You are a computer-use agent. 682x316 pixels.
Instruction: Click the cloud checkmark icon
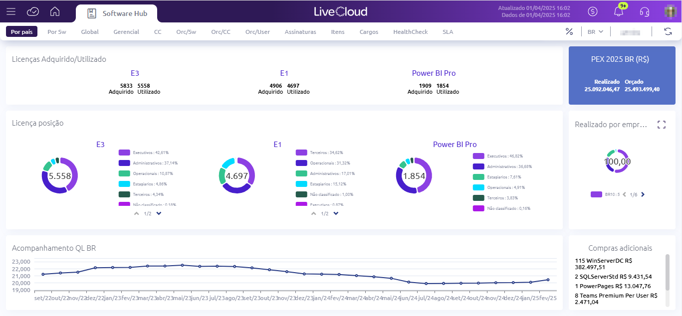tap(33, 11)
